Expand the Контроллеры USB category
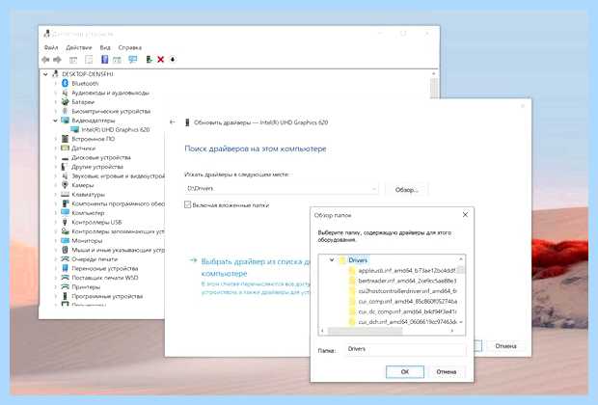598x405 pixels. 56,222
